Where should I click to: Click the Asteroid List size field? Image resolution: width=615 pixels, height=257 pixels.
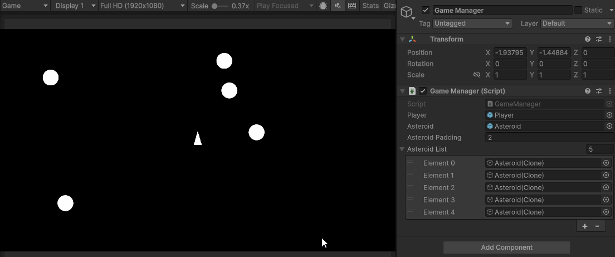tap(599, 149)
